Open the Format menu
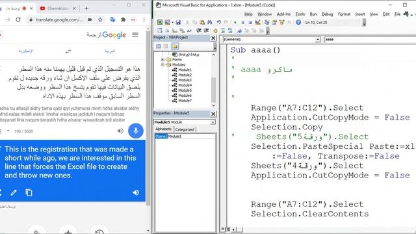The image size is (416, 234). (x=344, y=14)
